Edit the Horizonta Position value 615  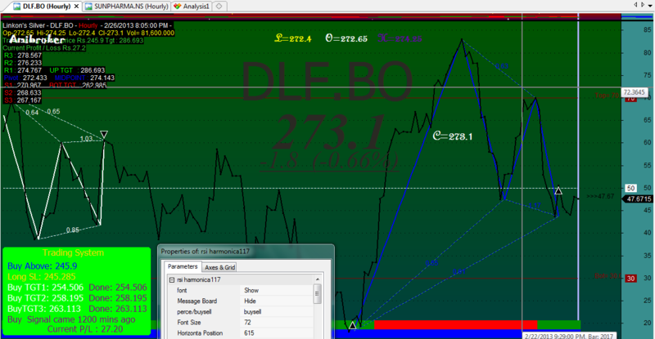[x=277, y=333]
